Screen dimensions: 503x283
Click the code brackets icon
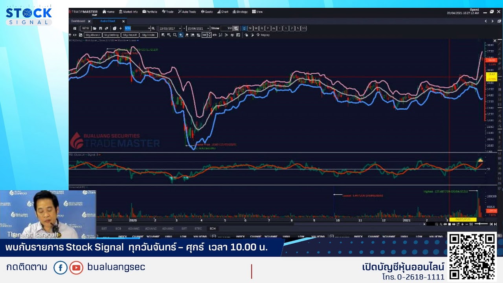75,35
